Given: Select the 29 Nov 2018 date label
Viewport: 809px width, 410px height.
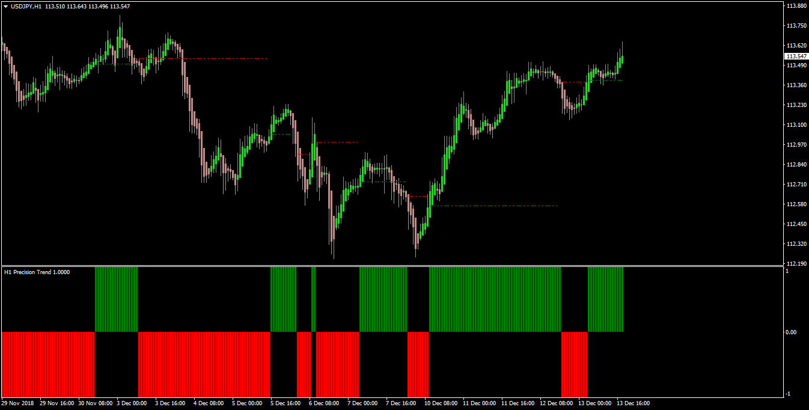Looking at the screenshot, I should pos(17,403).
